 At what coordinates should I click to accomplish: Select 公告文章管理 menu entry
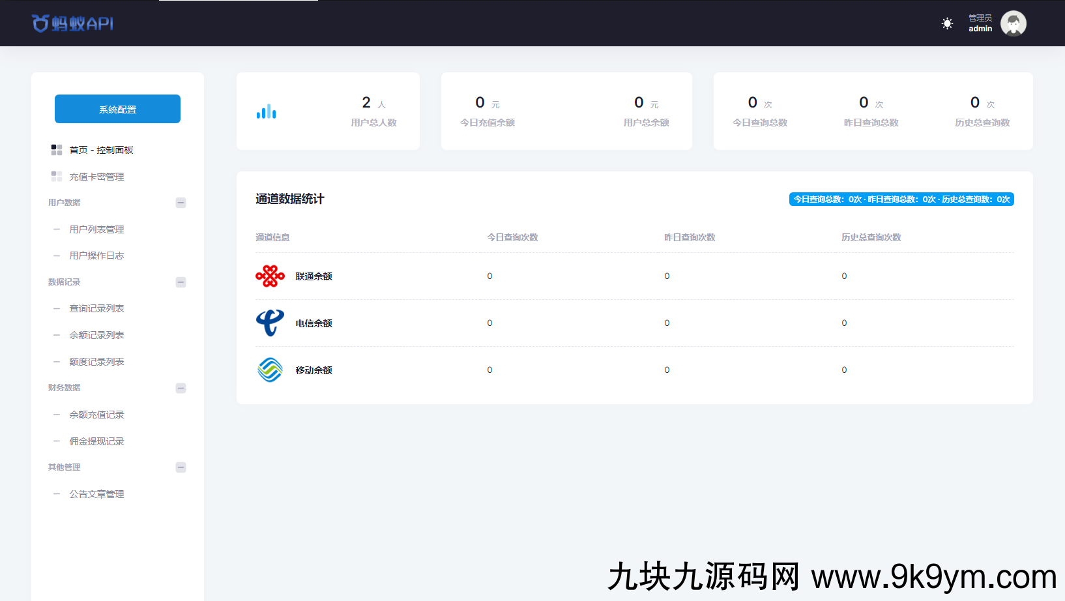96,494
